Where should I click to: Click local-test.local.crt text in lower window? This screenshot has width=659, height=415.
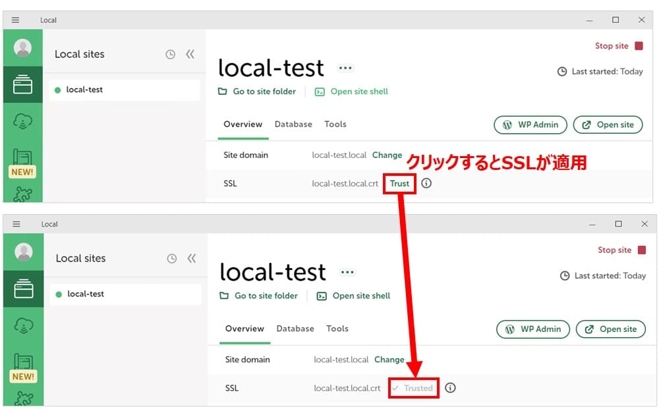click(x=347, y=388)
